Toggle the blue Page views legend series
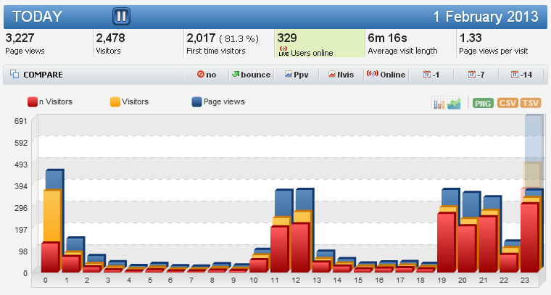Screen dimensions: 551x295 click(x=218, y=102)
